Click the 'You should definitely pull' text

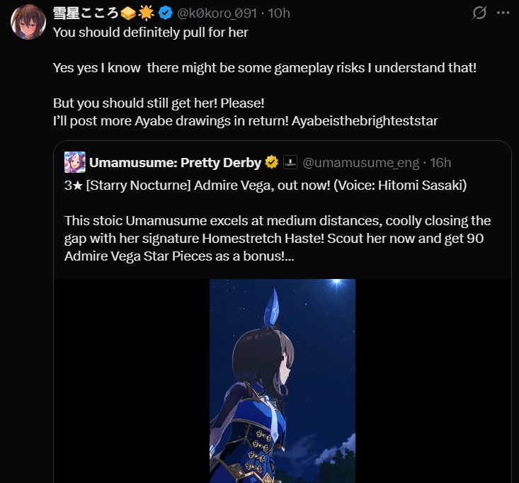tap(150, 32)
